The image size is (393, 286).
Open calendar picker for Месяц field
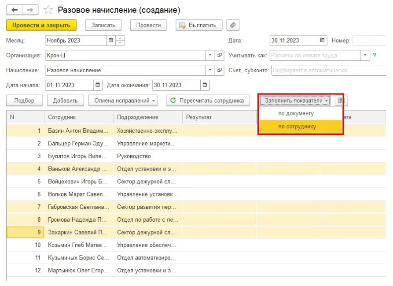tap(111, 41)
